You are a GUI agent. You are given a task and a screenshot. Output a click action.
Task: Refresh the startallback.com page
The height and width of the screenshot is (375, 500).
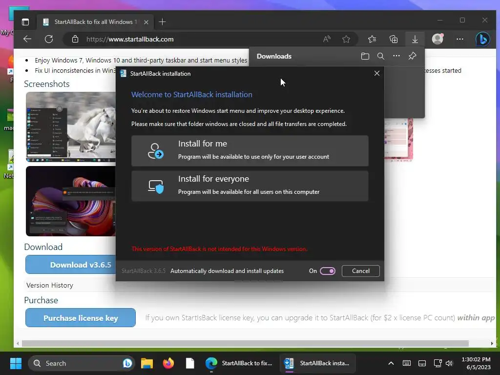click(49, 39)
